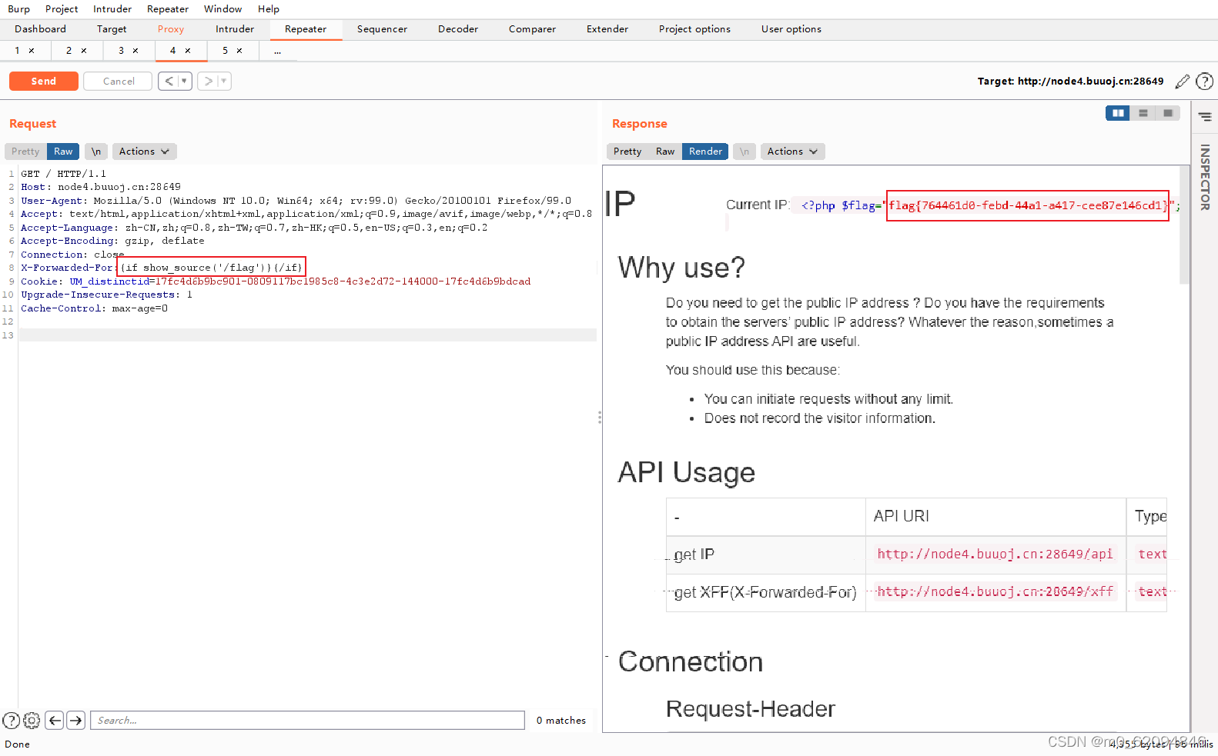The height and width of the screenshot is (756, 1218).
Task: Open the Intruder menu
Action: (x=112, y=9)
